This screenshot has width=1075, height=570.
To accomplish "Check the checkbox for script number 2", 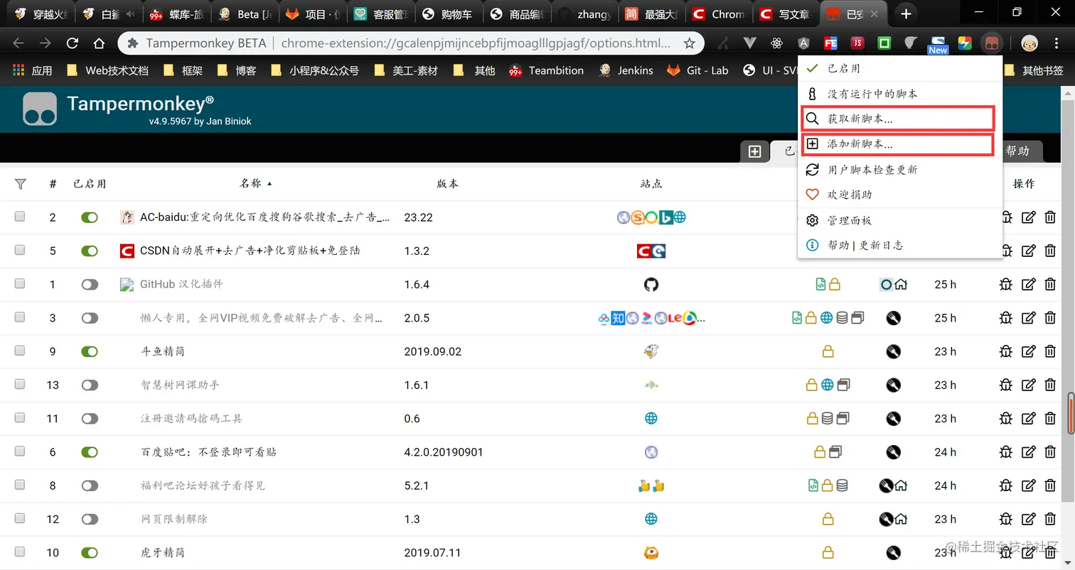I will [20, 217].
